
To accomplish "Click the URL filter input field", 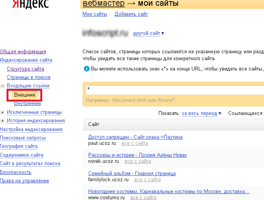I will click(x=175, y=90).
